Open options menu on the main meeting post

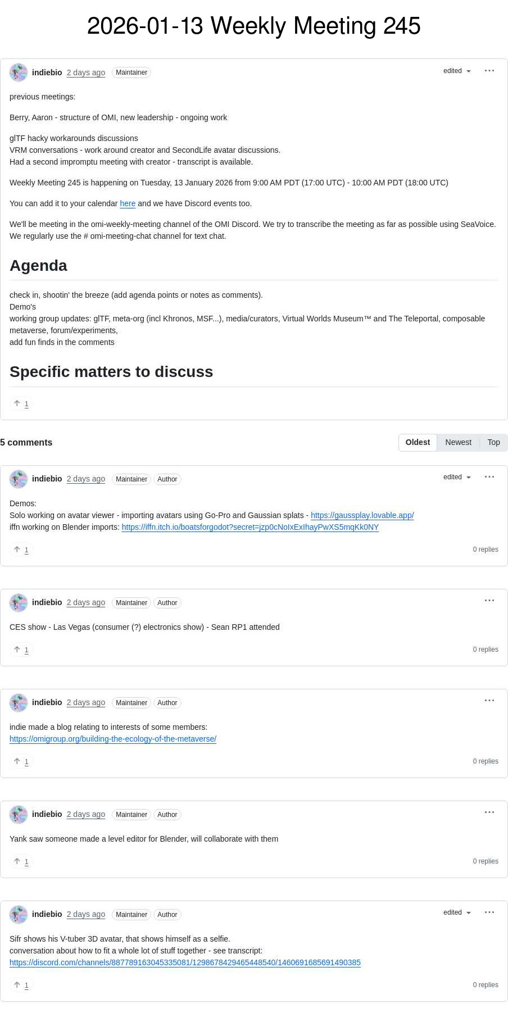click(x=489, y=71)
